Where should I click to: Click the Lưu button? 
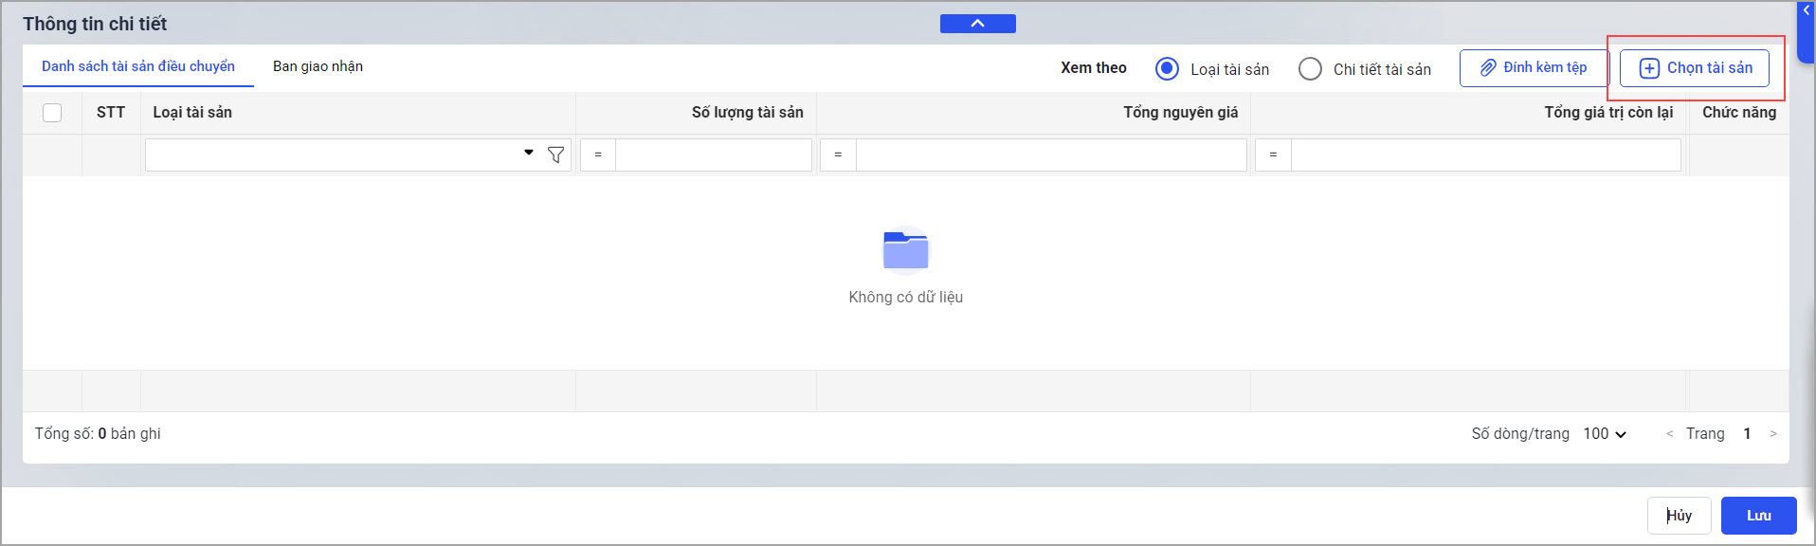click(1759, 516)
